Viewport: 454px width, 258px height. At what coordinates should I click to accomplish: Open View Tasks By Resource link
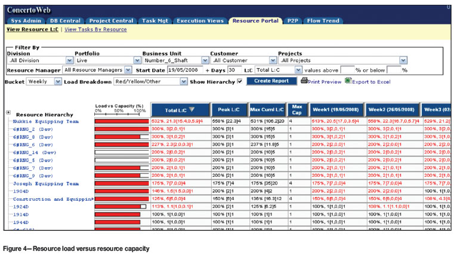(x=95, y=29)
